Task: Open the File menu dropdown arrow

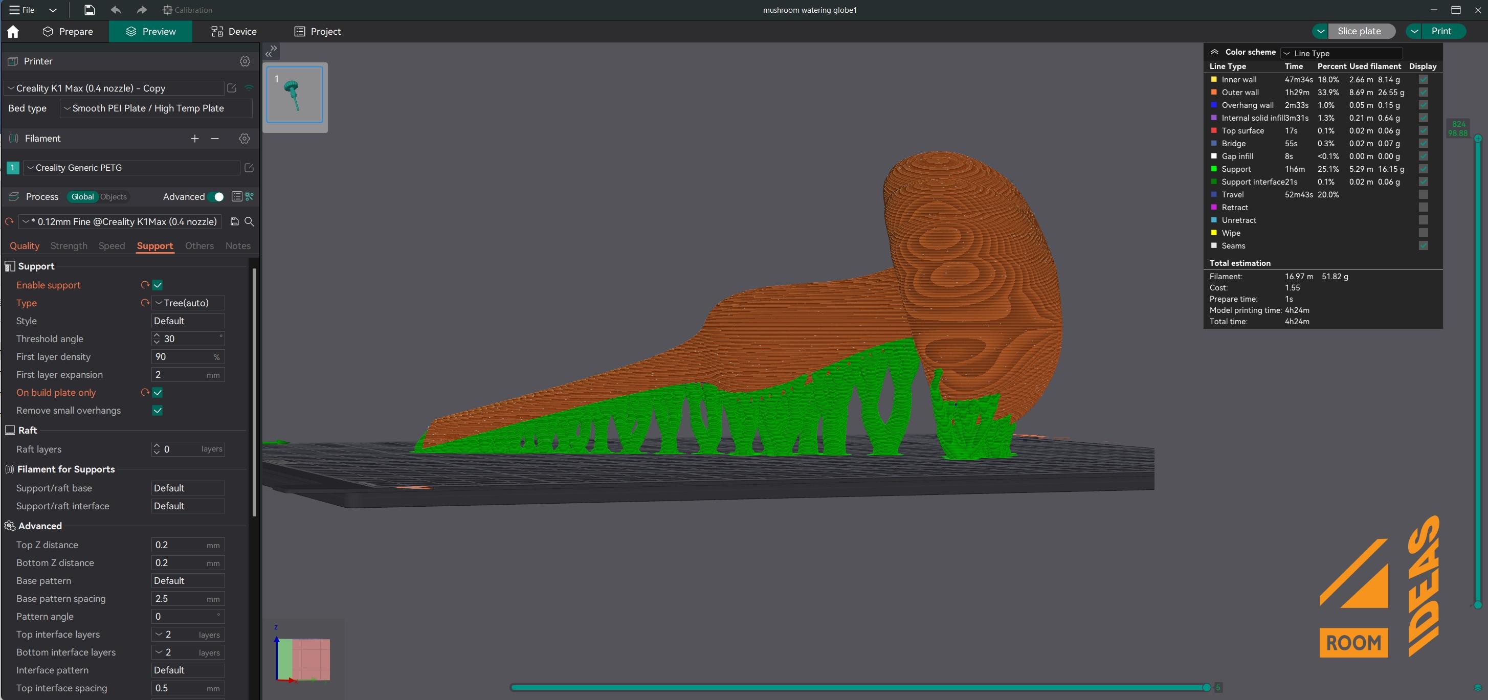Action: tap(53, 10)
